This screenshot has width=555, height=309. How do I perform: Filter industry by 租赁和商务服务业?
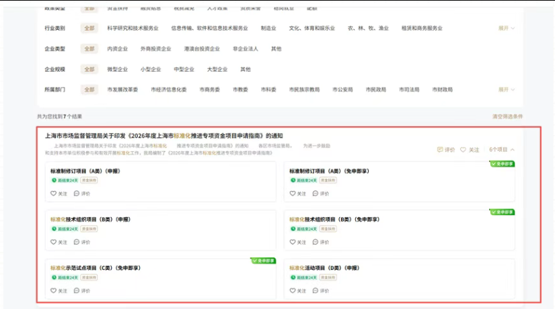pos(422,28)
